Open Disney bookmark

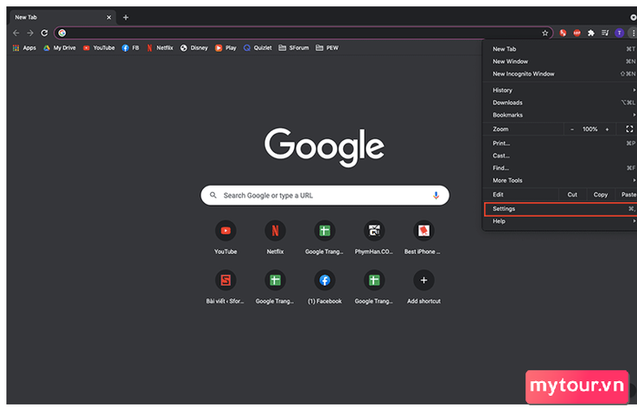(x=194, y=48)
